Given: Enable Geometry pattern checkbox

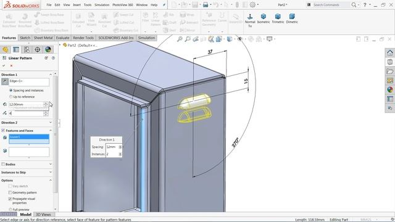Looking at the screenshot, I should point(10,192).
